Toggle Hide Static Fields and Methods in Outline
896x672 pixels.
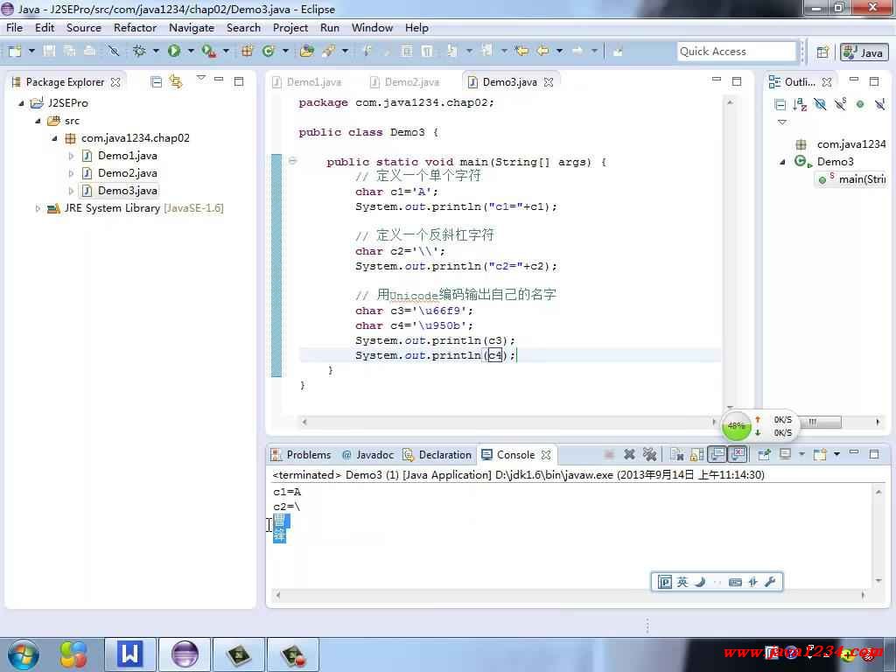[x=840, y=105]
